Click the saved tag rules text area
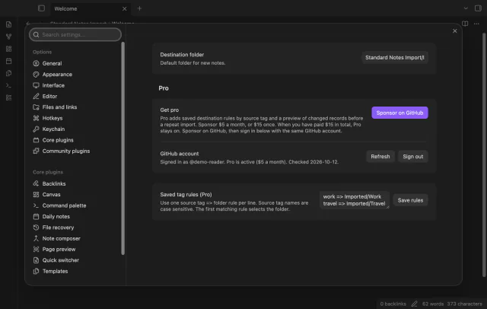Screen dimensions: 487x309 click(354, 200)
